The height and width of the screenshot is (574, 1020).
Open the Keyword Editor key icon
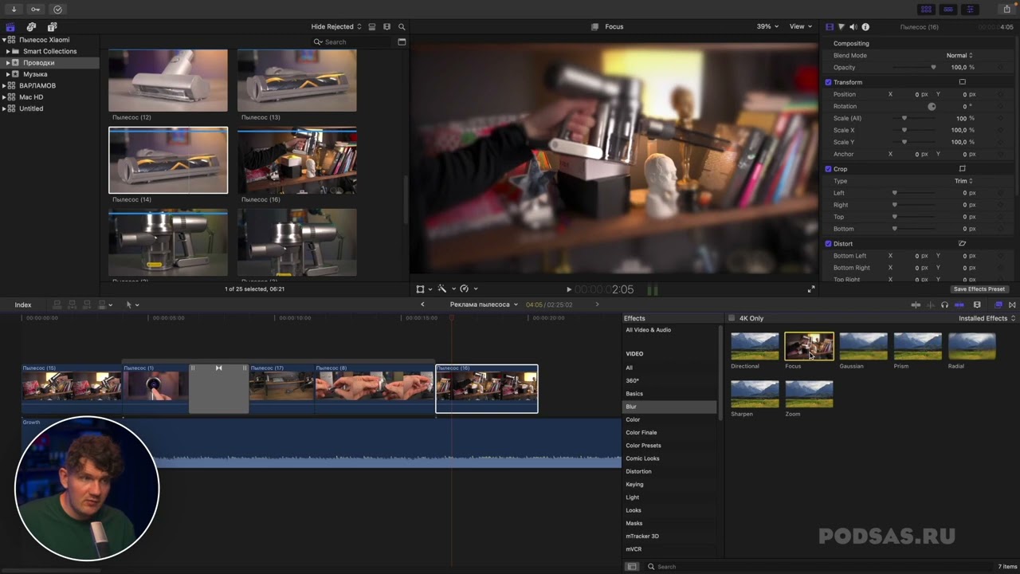(36, 10)
